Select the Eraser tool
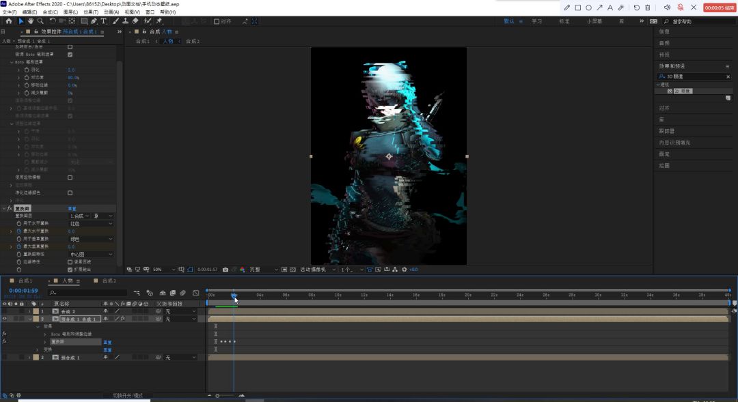 point(135,21)
